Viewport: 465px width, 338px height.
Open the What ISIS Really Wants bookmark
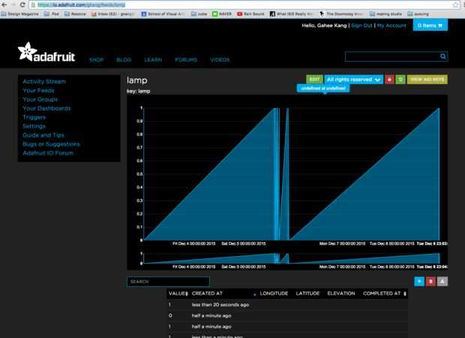point(292,14)
